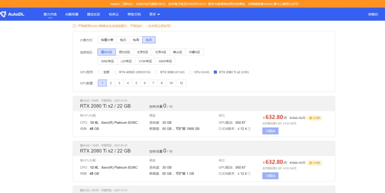Select 包周 billing mode
The image size is (385, 193).
click(136, 40)
